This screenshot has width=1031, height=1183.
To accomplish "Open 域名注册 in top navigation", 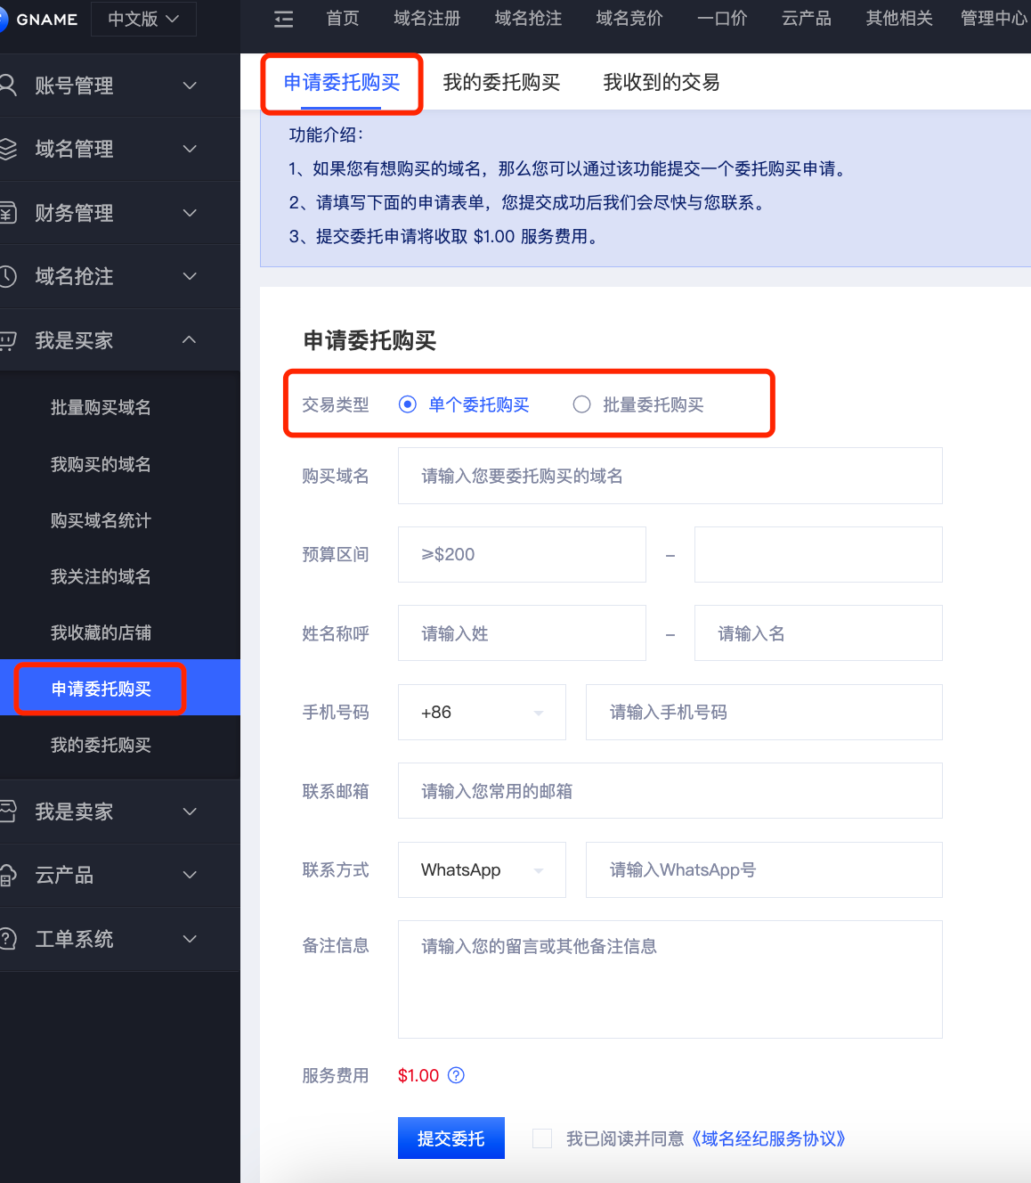I will (427, 19).
